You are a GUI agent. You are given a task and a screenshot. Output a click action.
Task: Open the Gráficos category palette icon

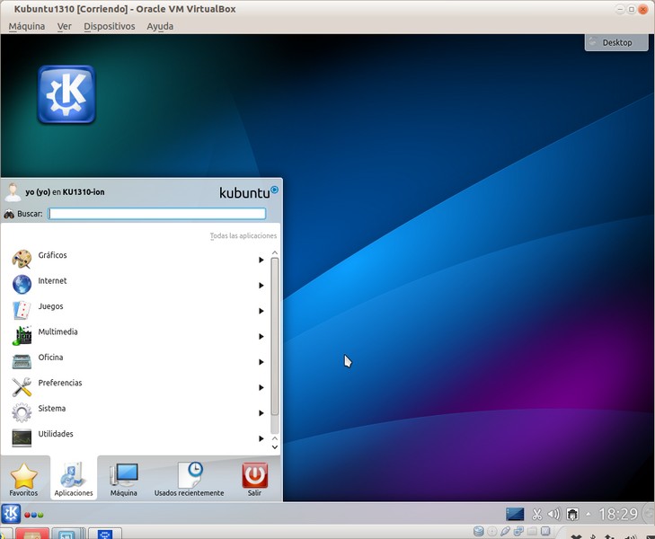click(22, 259)
